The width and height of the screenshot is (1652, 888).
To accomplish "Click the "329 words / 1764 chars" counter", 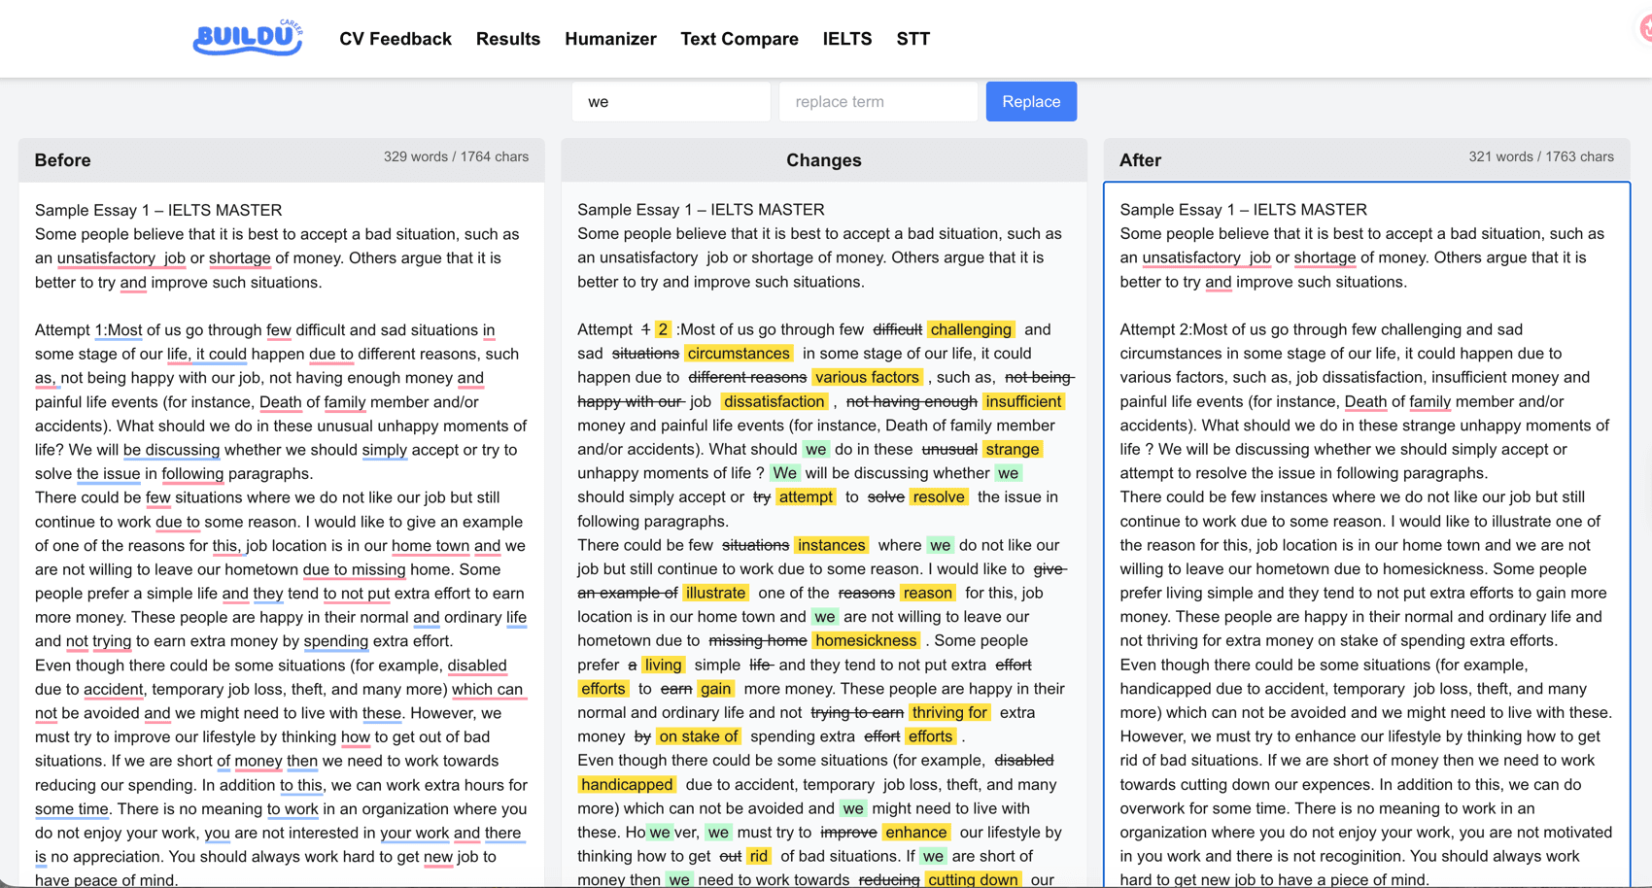I will click(456, 156).
